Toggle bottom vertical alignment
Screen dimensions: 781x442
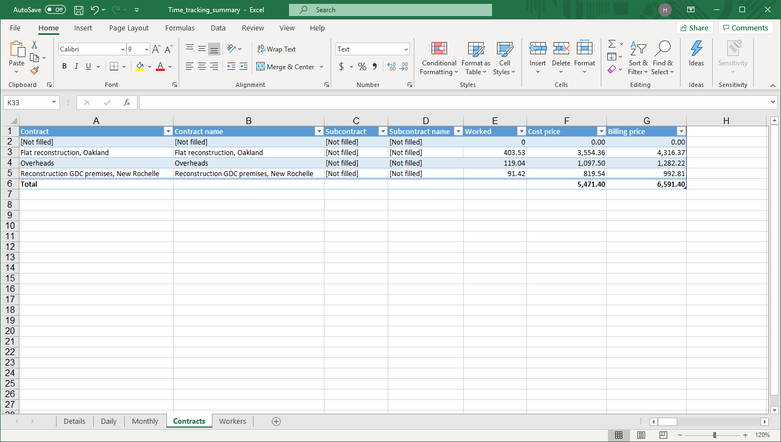tap(214, 49)
